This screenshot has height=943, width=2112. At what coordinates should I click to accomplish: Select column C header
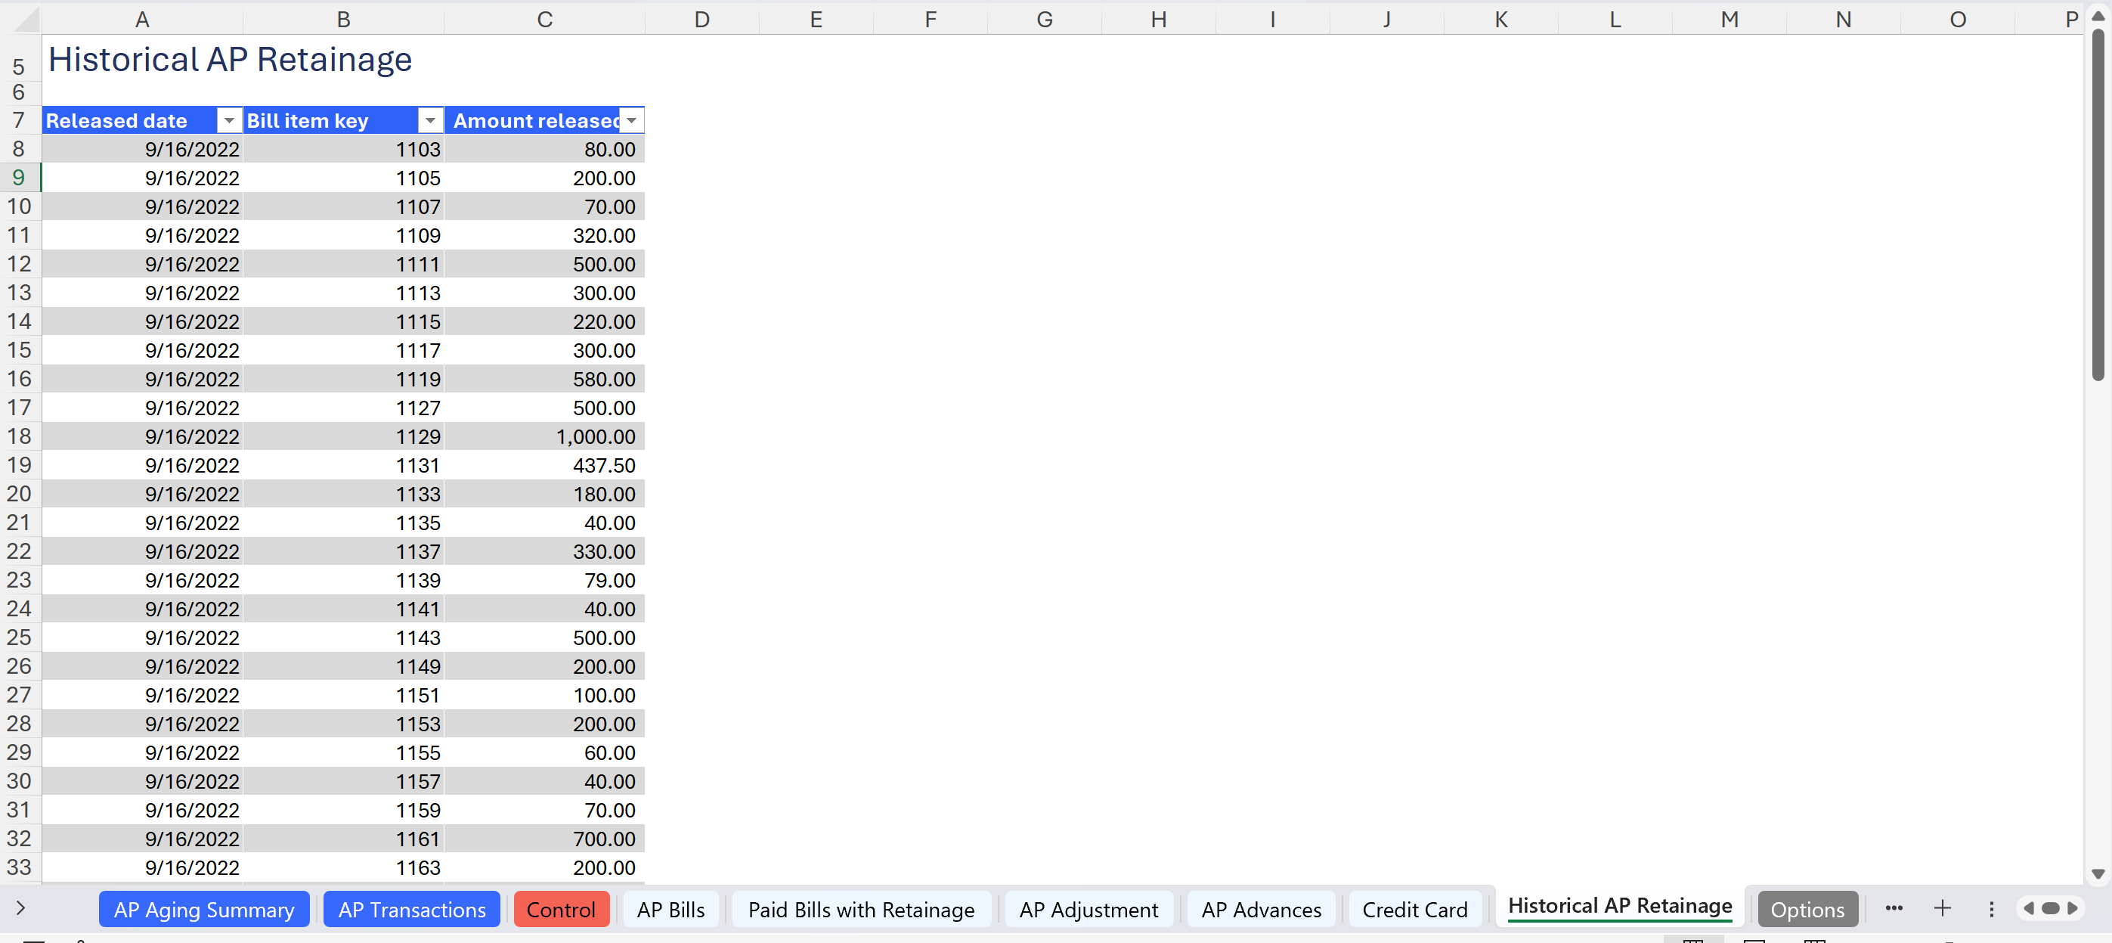coord(544,19)
